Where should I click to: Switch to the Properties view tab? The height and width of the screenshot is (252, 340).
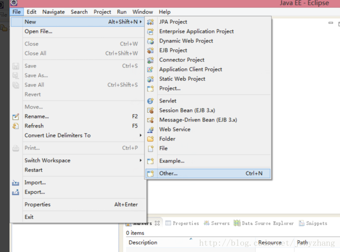[x=182, y=223]
